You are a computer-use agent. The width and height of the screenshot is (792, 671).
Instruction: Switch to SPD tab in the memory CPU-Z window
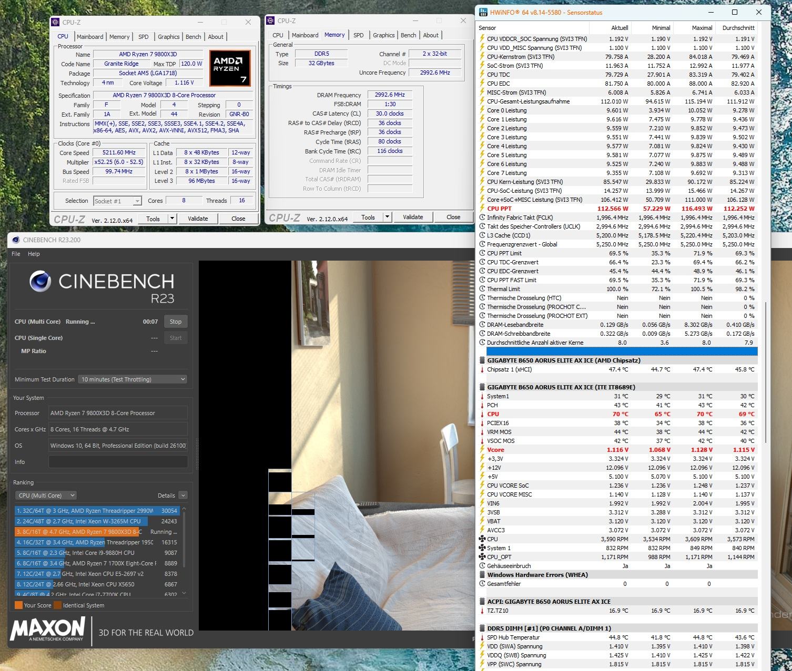tap(359, 35)
